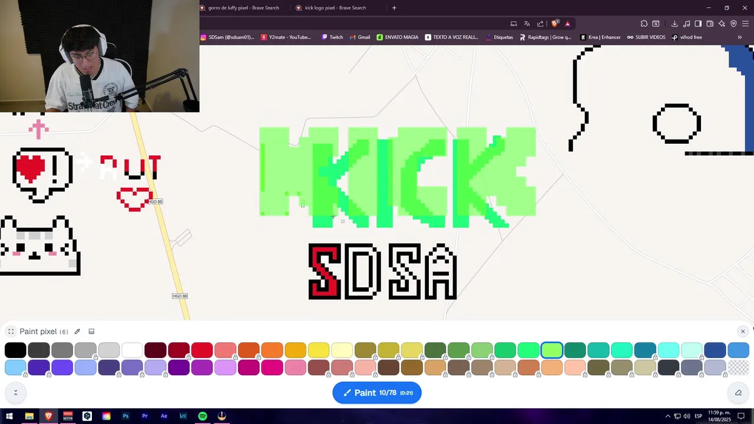This screenshot has height=424, width=754.
Task: Open the taskbar clock and date
Action: pos(719,416)
